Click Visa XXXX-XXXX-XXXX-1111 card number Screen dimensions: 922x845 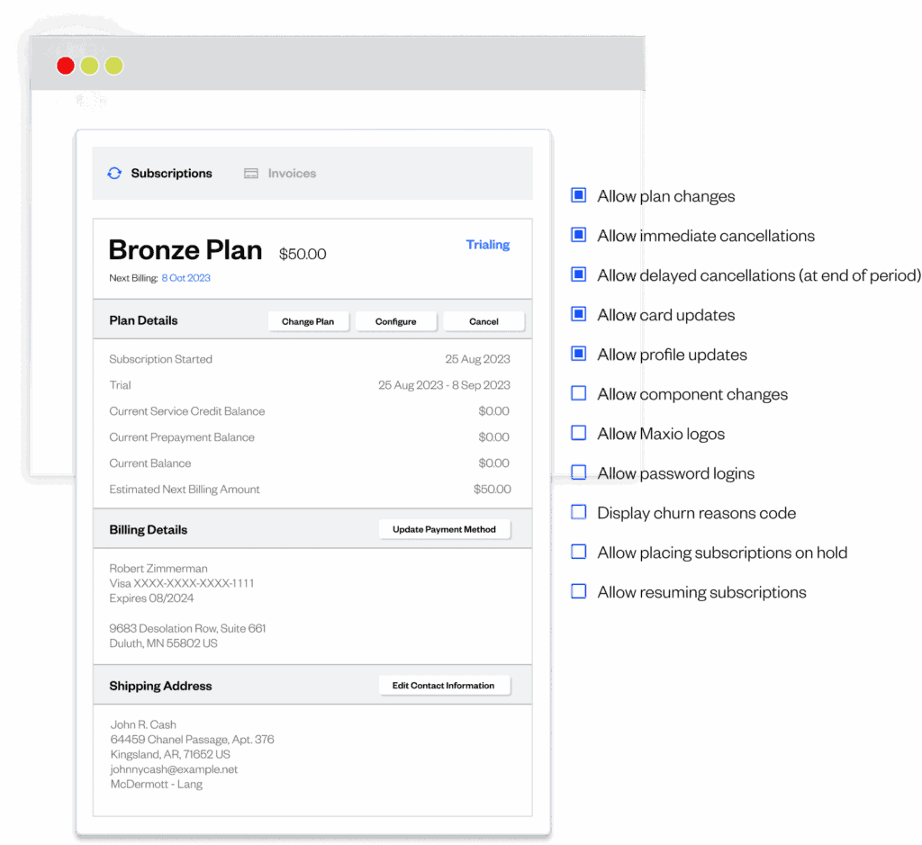(x=182, y=583)
